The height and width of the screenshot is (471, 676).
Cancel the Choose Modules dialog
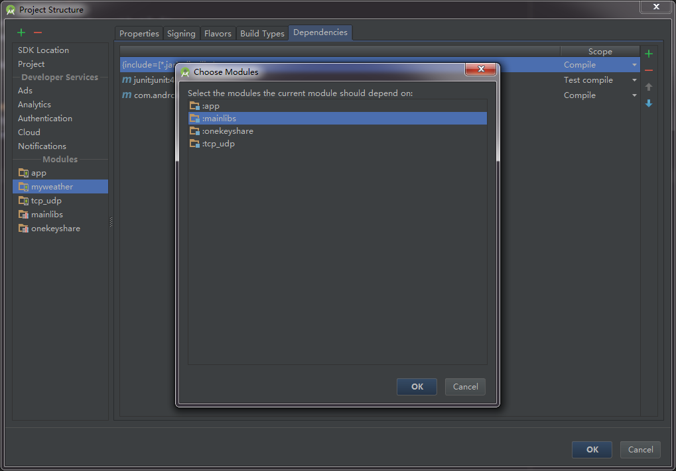(x=465, y=387)
